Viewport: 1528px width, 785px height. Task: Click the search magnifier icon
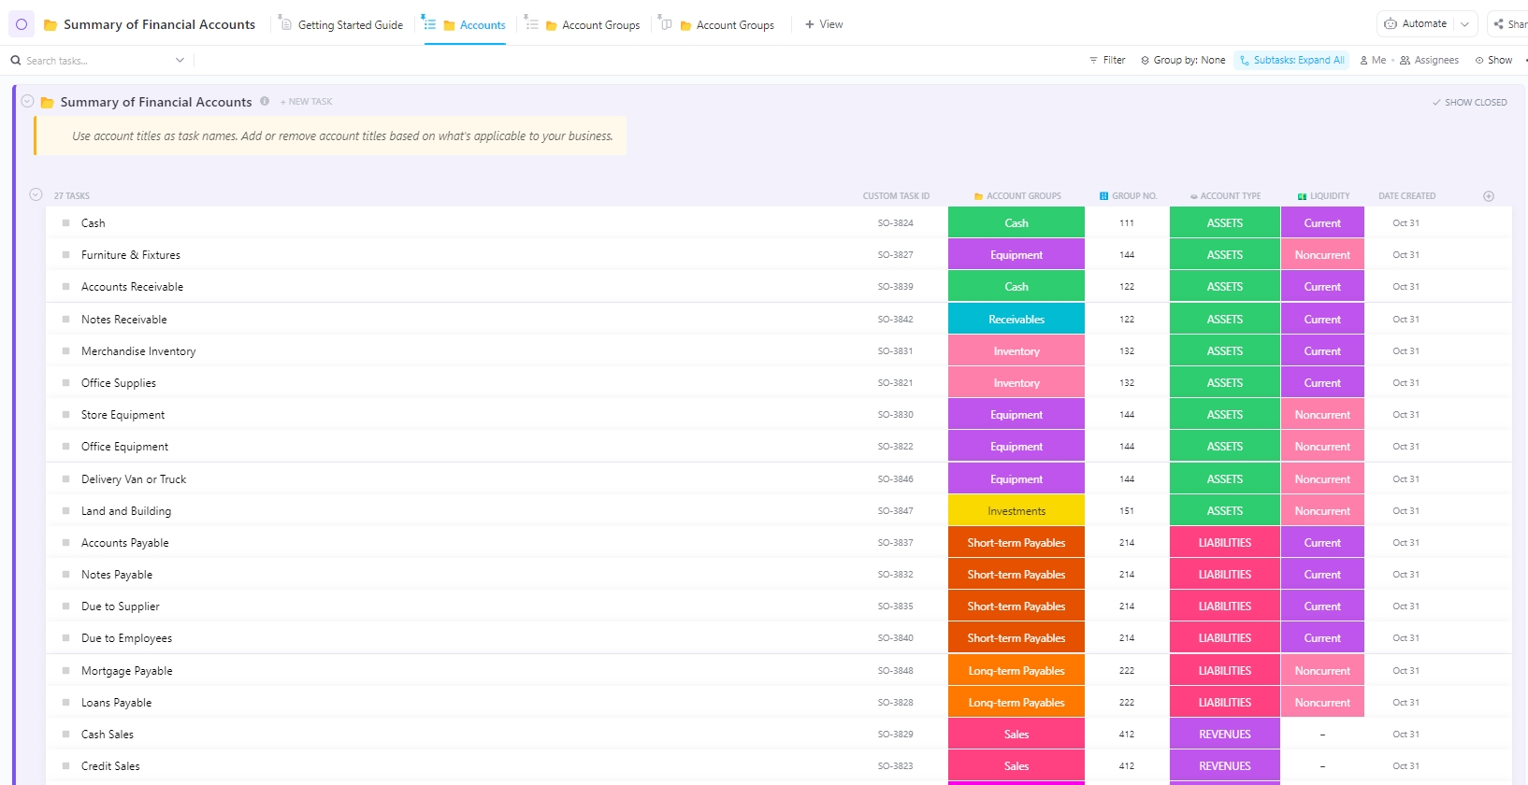pos(16,61)
